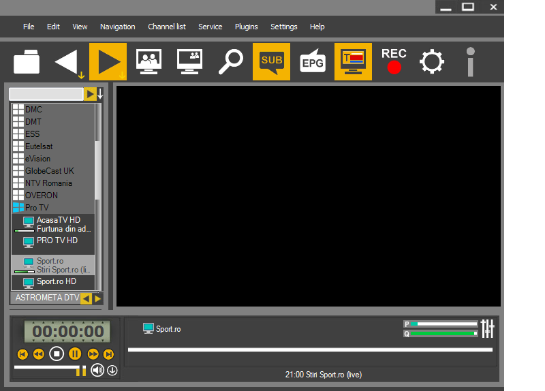Select the Sport.ro HD channel
The height and width of the screenshot is (391, 545).
click(56, 281)
